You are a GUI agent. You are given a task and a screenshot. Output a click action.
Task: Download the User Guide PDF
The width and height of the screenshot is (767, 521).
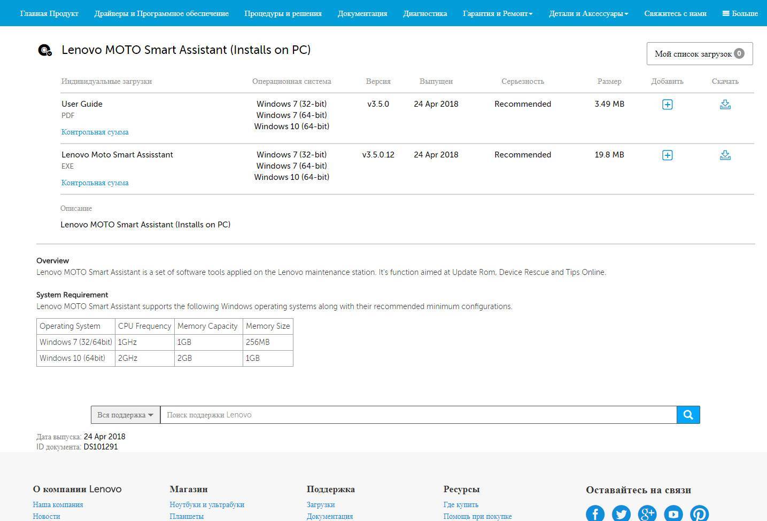click(x=725, y=105)
